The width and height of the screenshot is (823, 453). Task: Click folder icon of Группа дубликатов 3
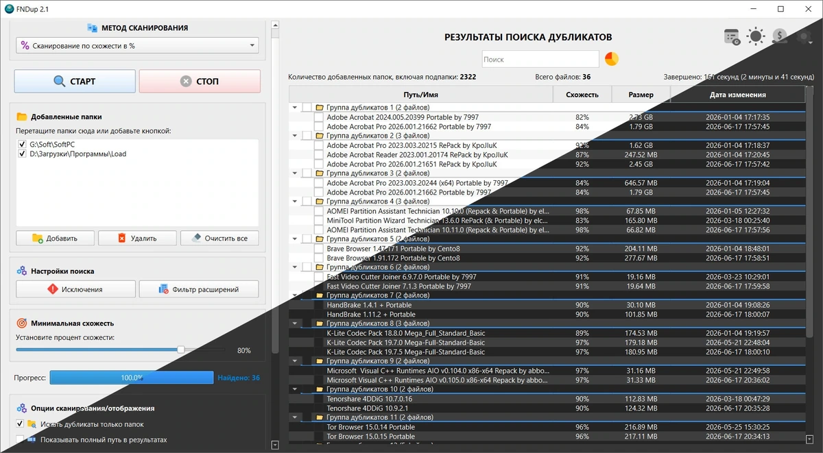coord(319,173)
